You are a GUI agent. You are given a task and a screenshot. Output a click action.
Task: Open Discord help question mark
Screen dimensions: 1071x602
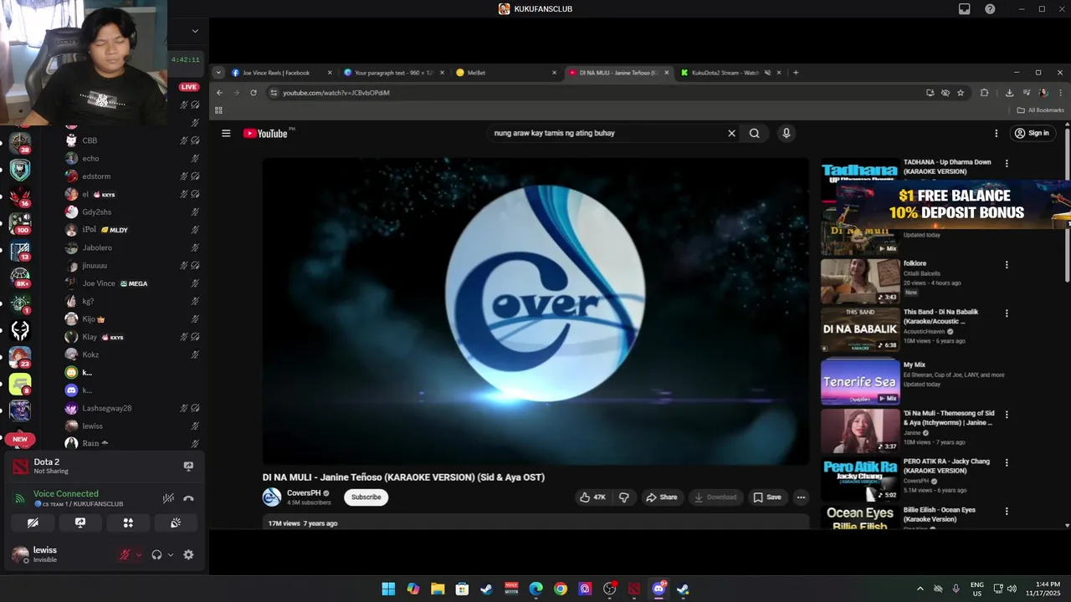[x=990, y=9]
